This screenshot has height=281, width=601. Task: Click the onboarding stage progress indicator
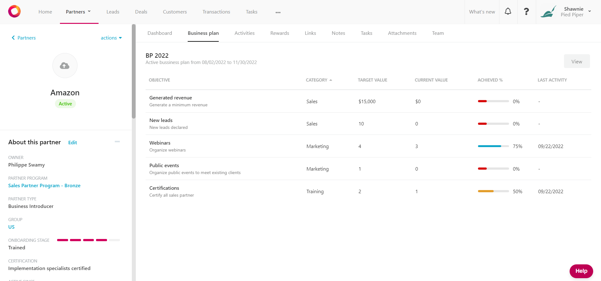point(89,240)
